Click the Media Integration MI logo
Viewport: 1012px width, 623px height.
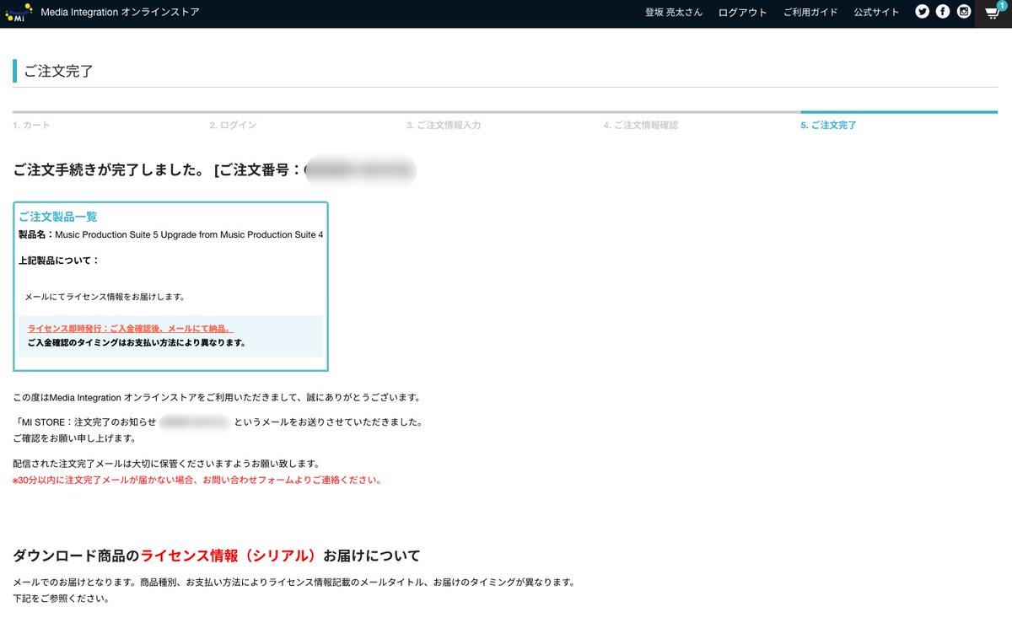point(18,13)
